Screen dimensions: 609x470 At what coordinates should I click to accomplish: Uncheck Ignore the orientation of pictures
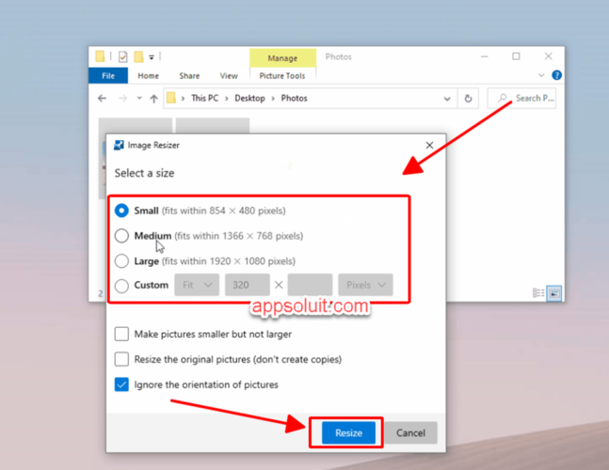coord(121,384)
